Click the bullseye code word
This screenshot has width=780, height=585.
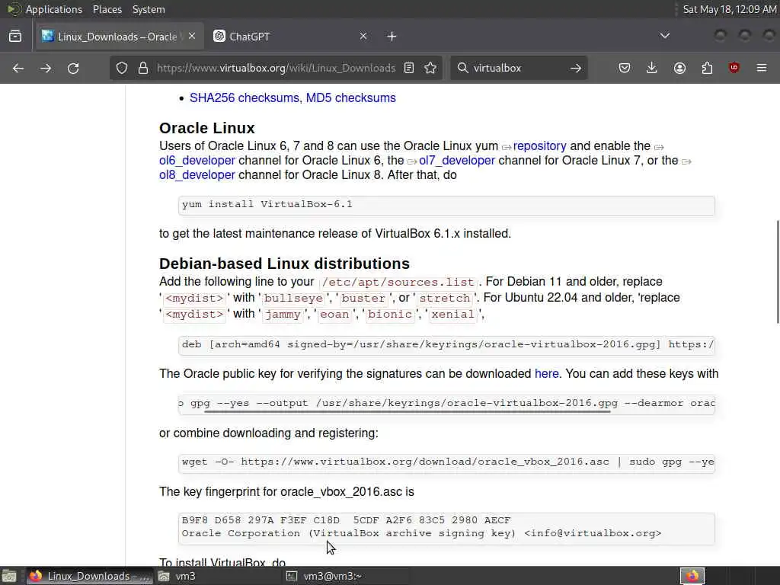coord(293,299)
